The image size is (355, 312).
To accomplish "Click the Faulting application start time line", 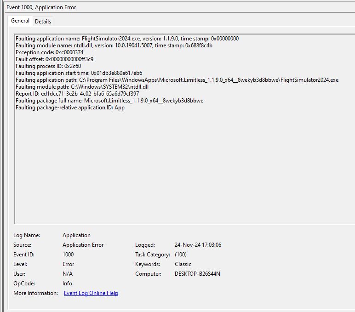I will coord(79,73).
